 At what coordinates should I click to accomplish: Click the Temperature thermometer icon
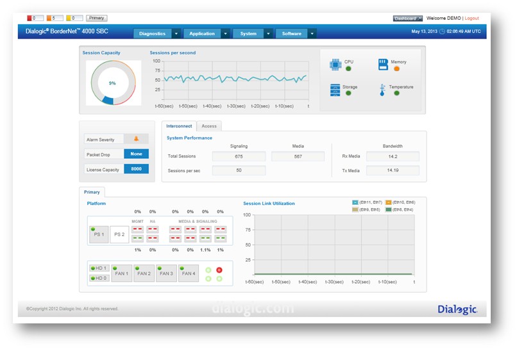[x=383, y=90]
